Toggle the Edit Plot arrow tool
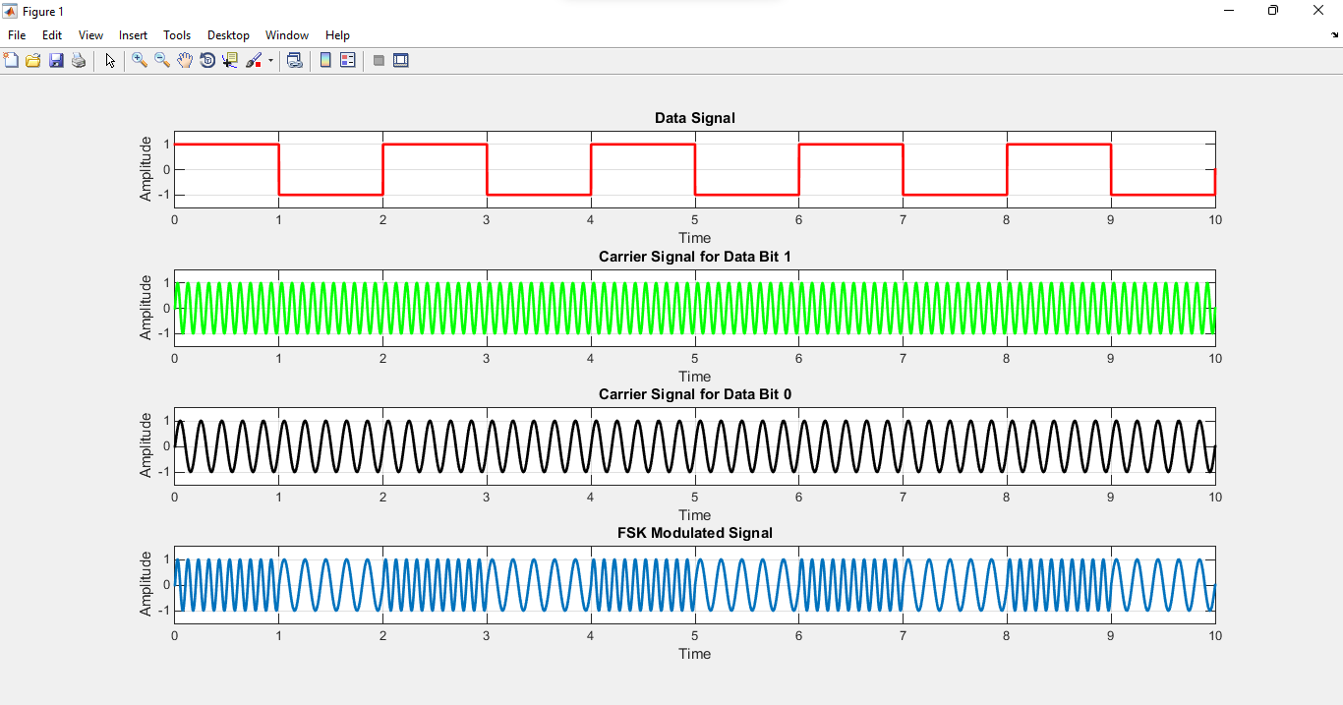This screenshot has width=1343, height=705. point(110,60)
